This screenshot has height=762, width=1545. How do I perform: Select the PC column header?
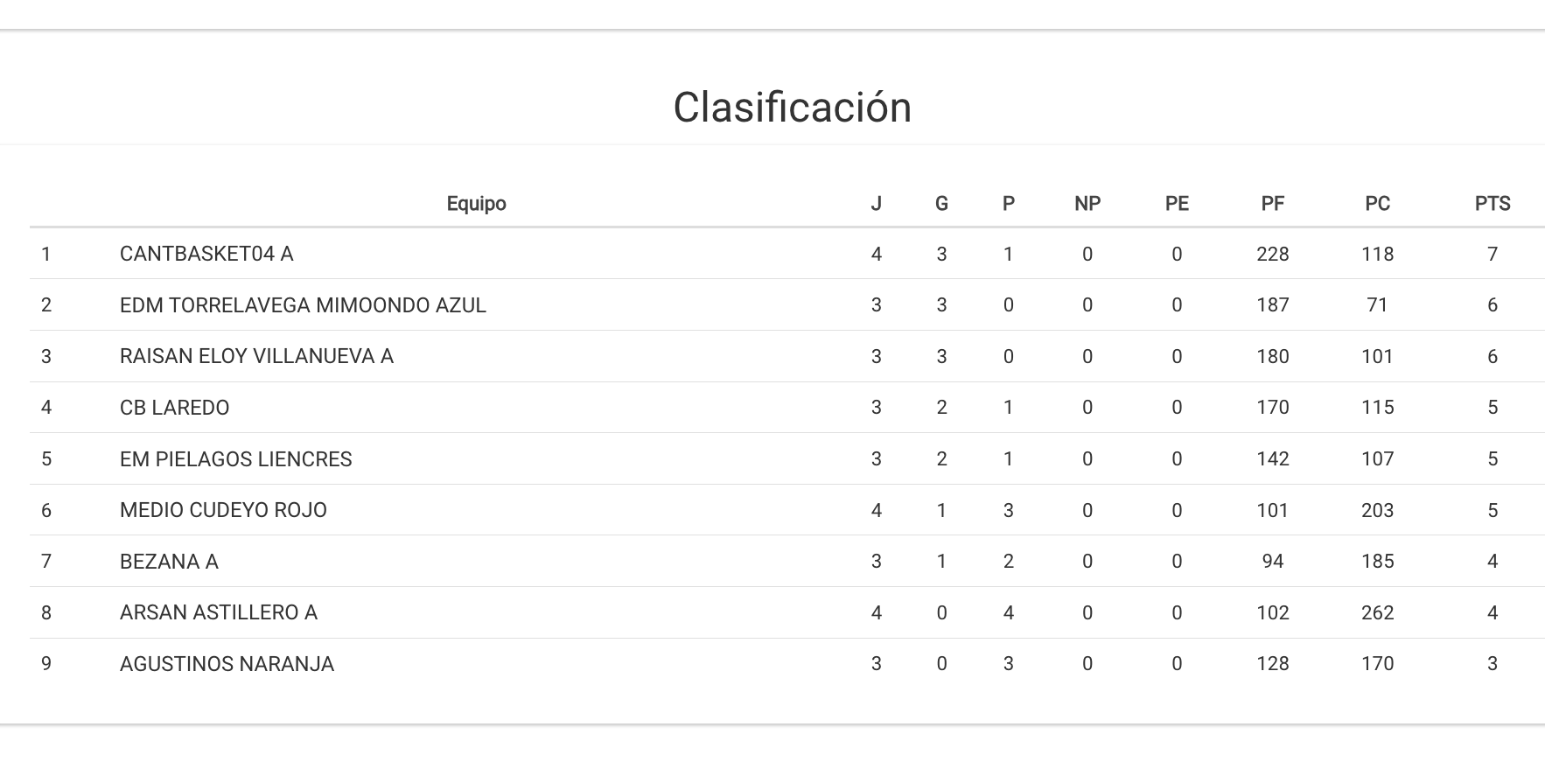[x=1377, y=204]
